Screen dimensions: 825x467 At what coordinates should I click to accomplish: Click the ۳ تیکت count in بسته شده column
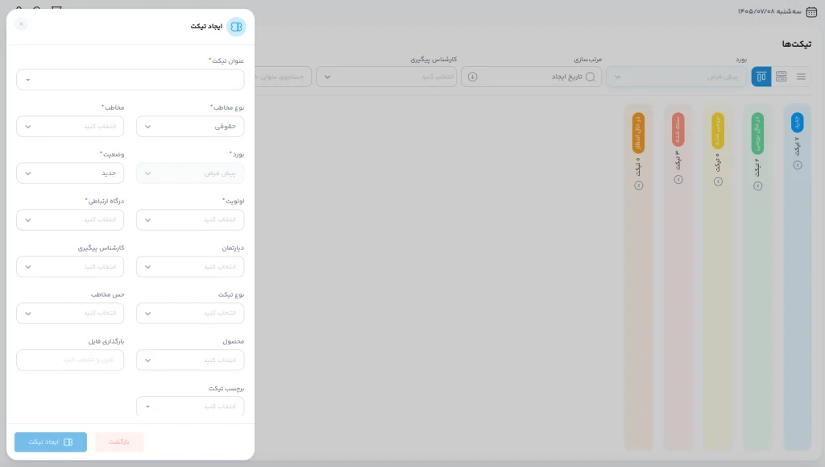(x=678, y=161)
